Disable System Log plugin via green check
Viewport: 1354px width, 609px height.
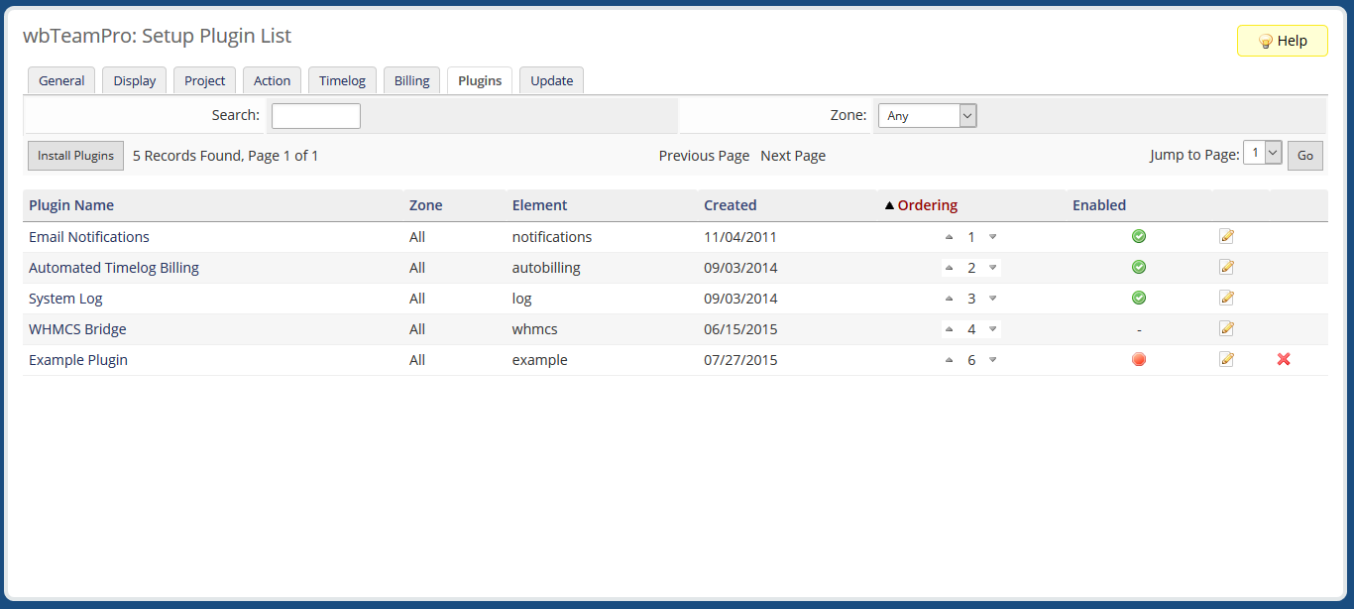[x=1139, y=298]
